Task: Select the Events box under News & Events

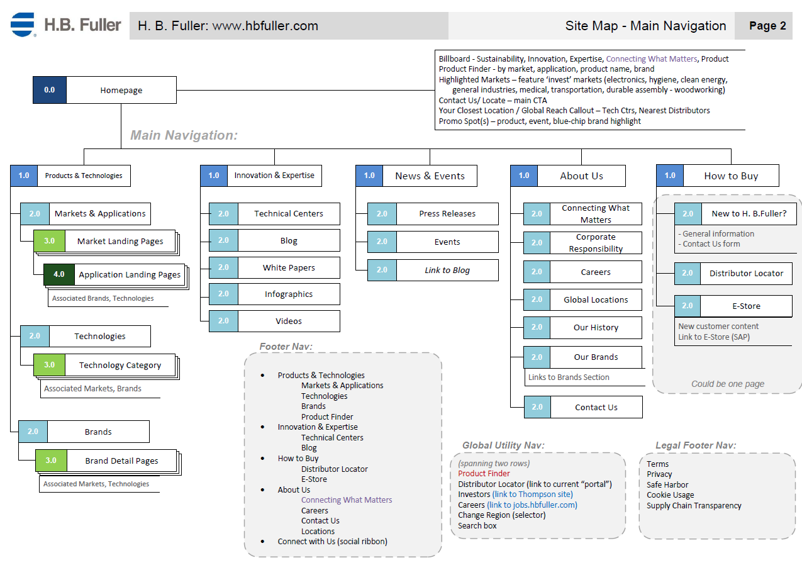Action: coord(433,242)
